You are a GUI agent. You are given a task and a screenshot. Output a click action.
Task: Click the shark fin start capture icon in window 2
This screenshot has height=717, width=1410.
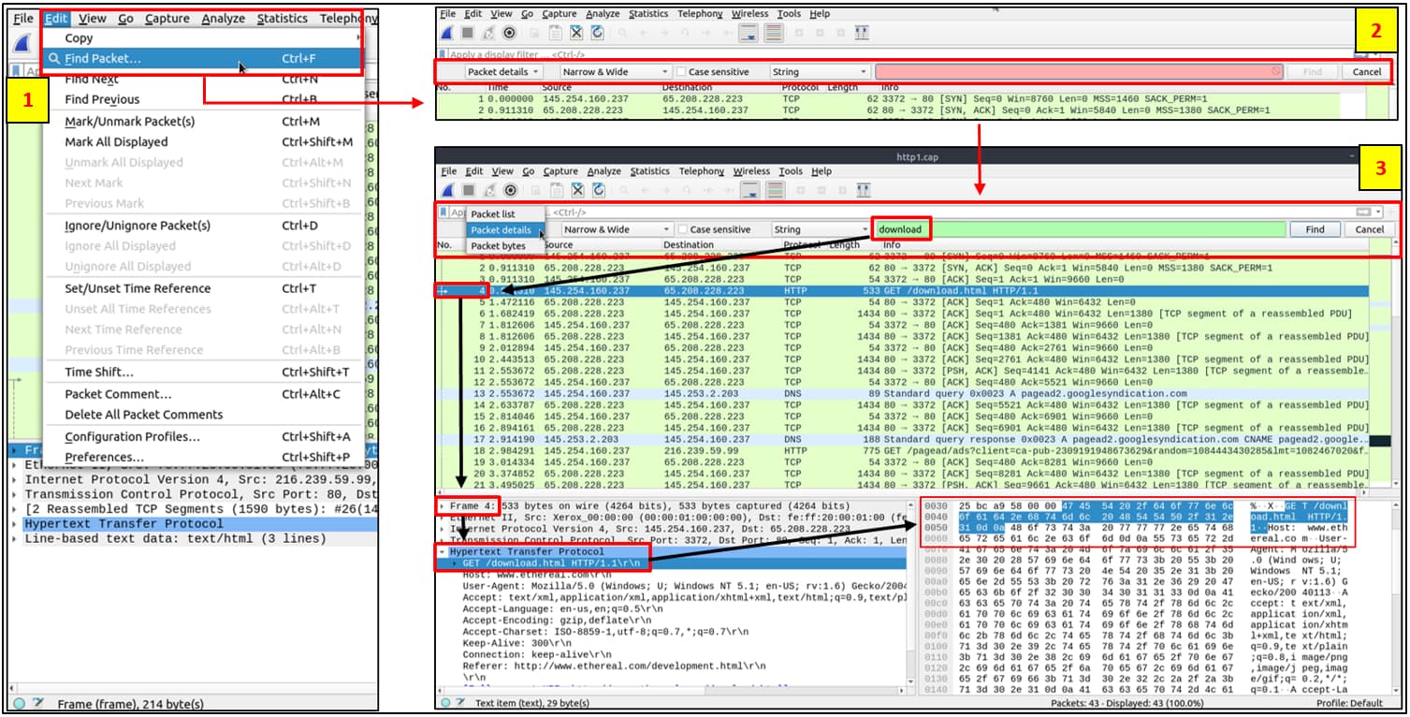447,33
